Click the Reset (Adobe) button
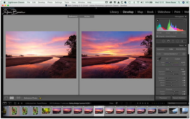Screen dimensions: 190x119 click(179, 98)
